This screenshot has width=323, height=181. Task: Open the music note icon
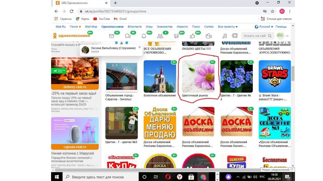click(x=225, y=36)
